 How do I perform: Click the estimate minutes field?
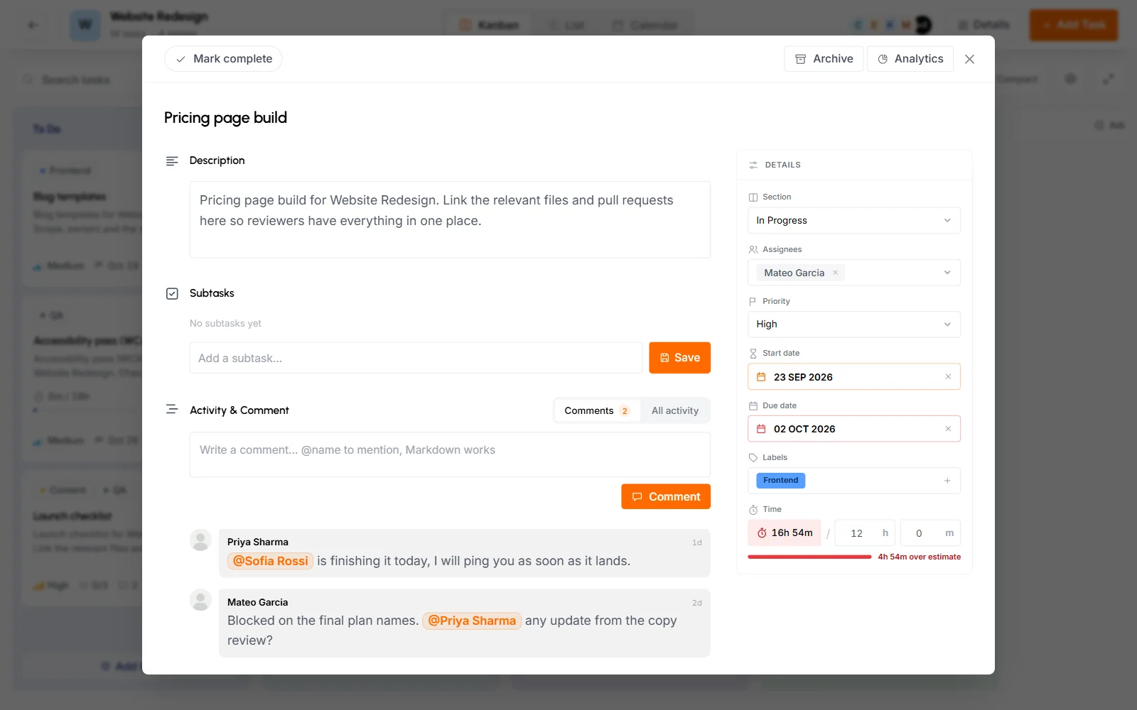pos(930,533)
